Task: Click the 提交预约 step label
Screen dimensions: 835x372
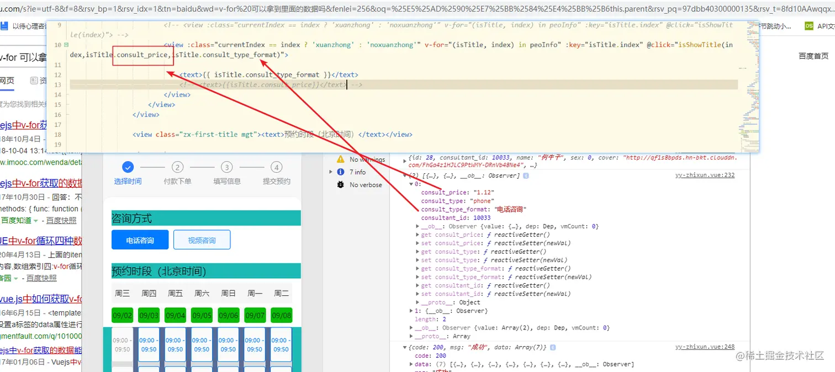Action: [277, 182]
